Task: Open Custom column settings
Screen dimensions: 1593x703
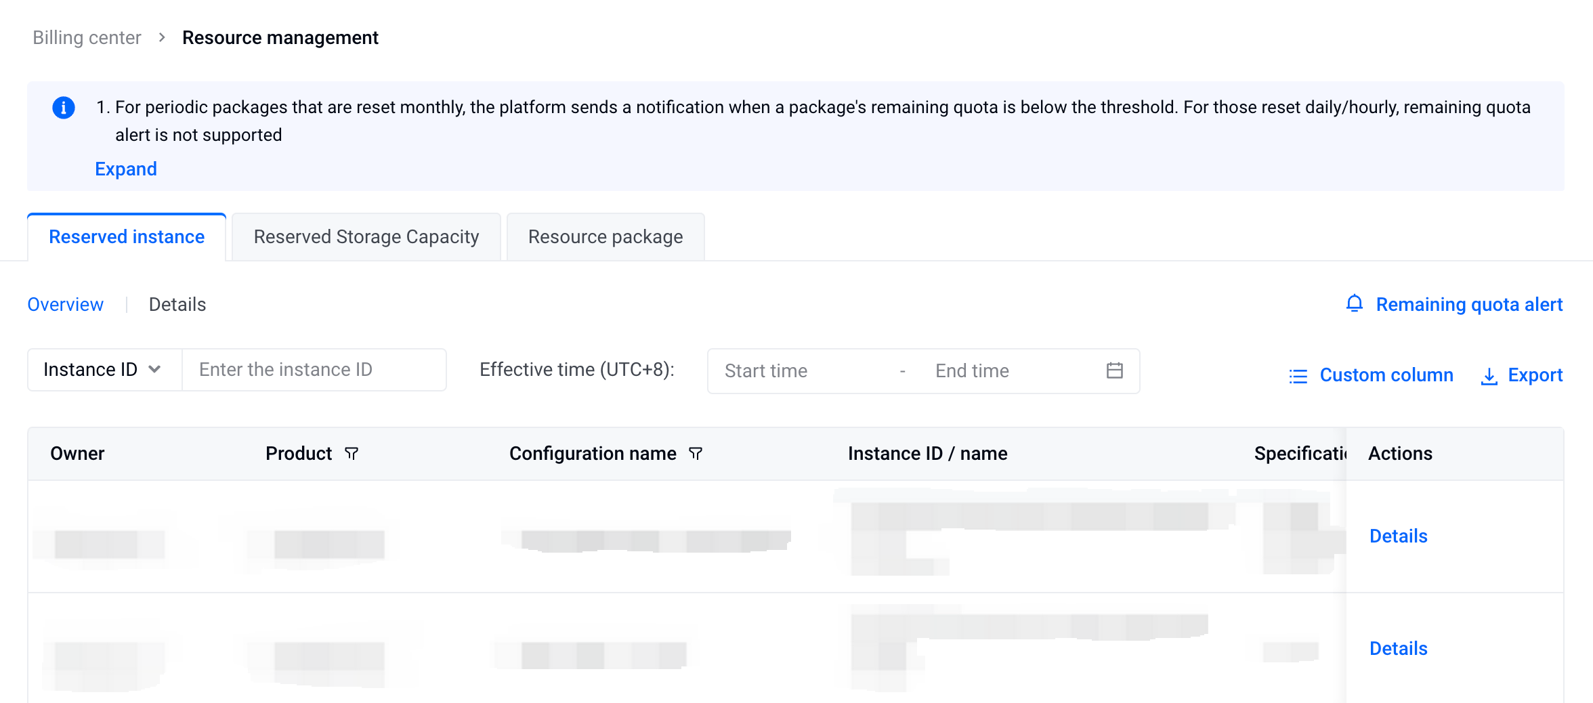Action: pyautogui.click(x=1386, y=375)
